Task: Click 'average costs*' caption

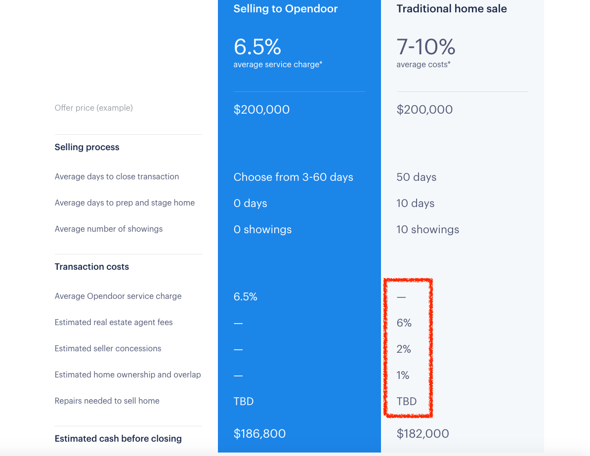Action: [423, 64]
